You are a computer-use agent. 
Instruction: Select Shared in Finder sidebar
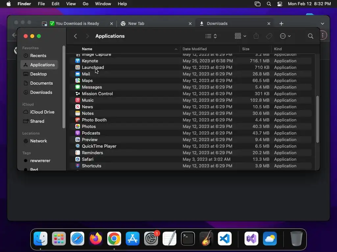coord(39,121)
